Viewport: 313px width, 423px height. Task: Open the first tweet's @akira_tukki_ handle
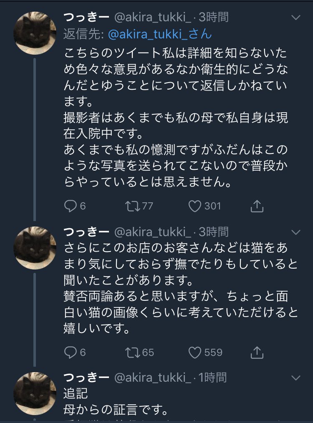point(152,18)
